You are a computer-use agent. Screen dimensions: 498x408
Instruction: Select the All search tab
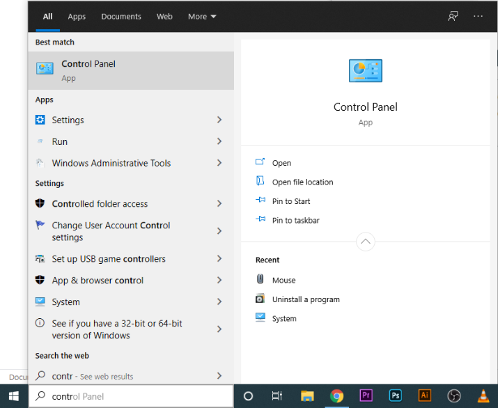[47, 17]
